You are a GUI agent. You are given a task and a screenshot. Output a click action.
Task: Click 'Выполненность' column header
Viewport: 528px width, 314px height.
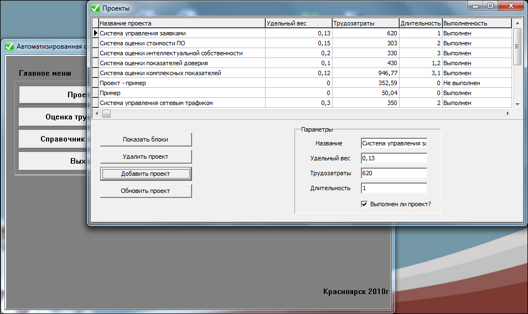[475, 23]
